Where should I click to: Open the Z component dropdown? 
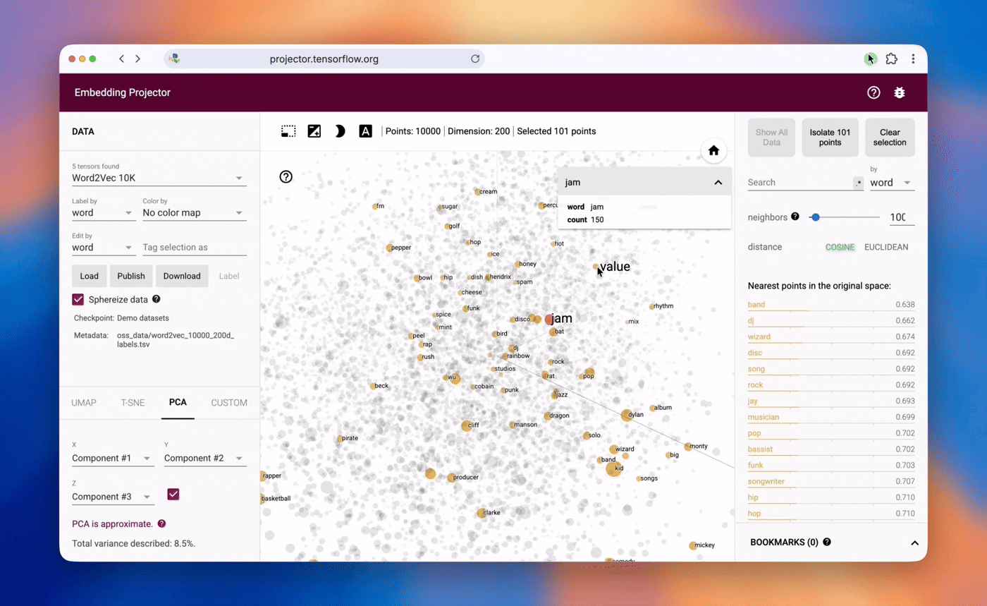click(x=113, y=497)
